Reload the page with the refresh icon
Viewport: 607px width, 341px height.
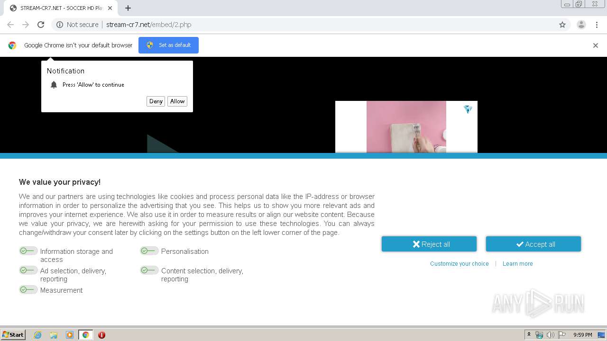(x=41, y=25)
